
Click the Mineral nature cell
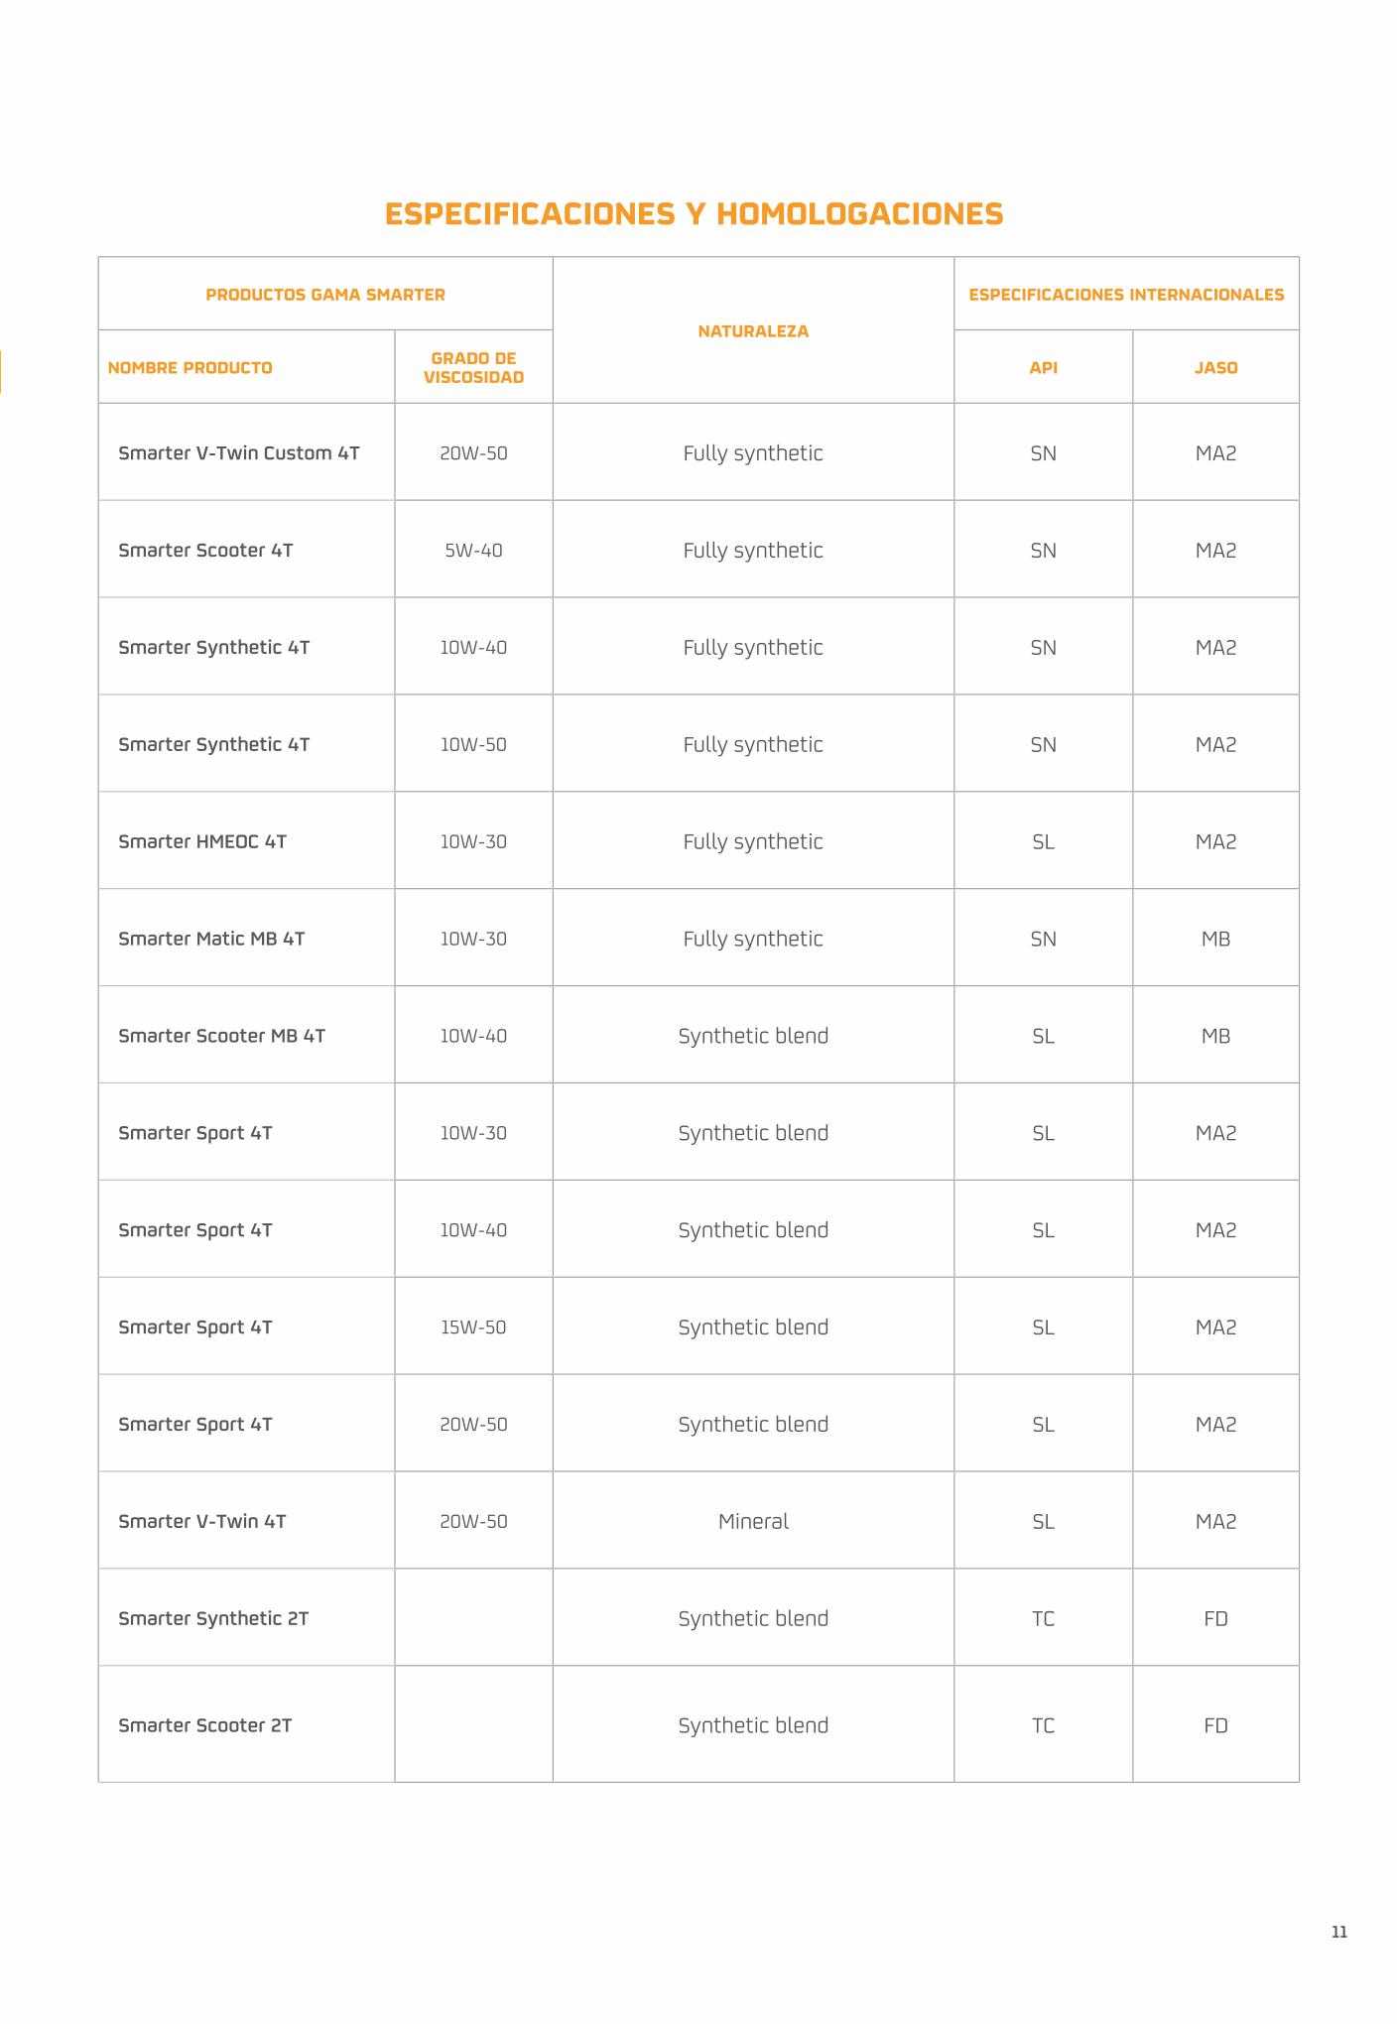(753, 1522)
